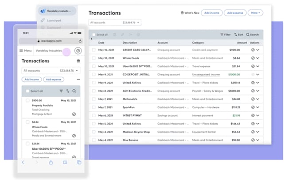Open Dashboard in the sidebar
Viewport: 288px width, 182px height.
(x=54, y=28)
